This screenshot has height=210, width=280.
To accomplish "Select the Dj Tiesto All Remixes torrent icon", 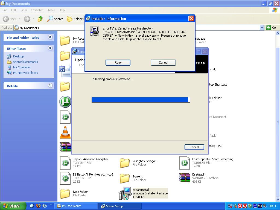I will pos(65,178).
